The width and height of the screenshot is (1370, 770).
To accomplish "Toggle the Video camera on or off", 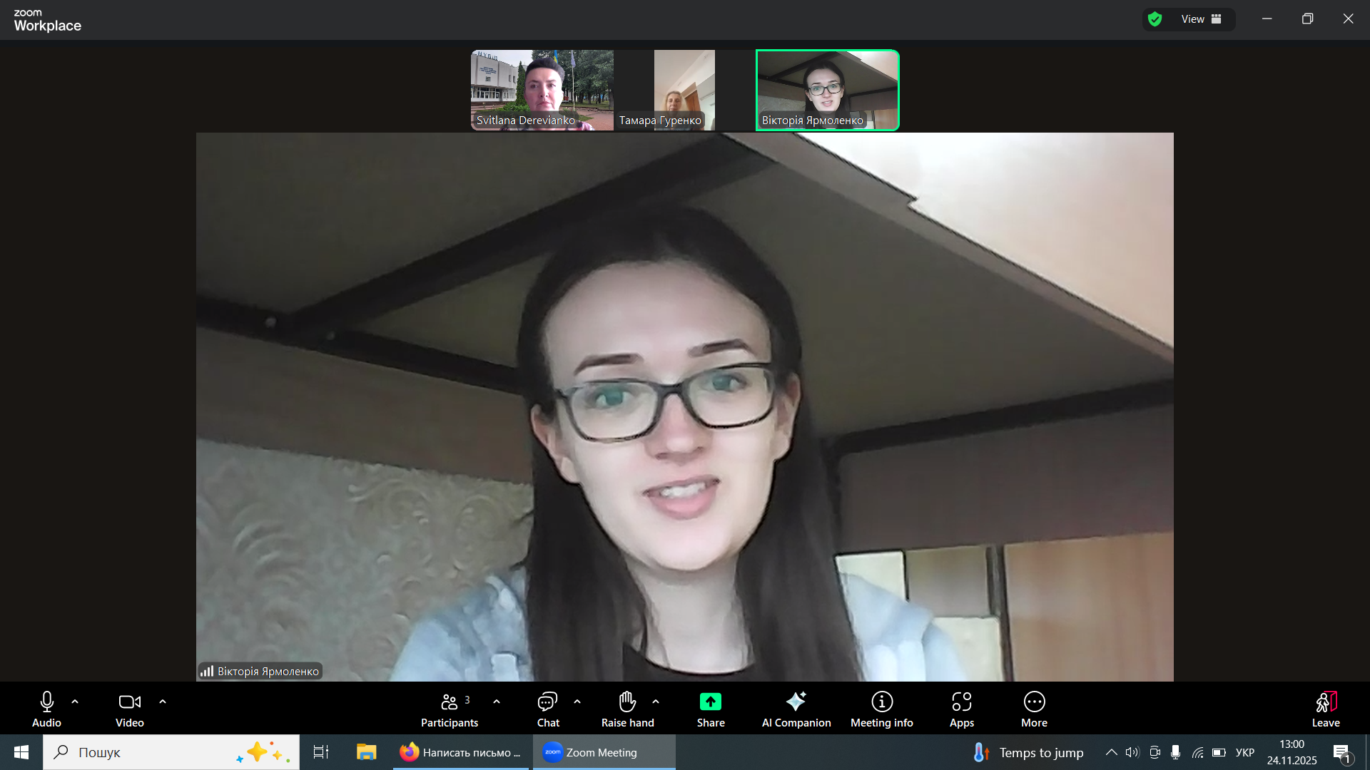I will click(129, 709).
